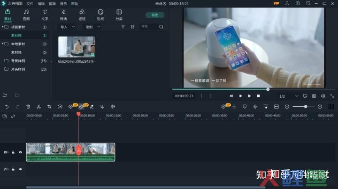338x189 pixels.
Task: Stop the preview playback
Action: 258,96
